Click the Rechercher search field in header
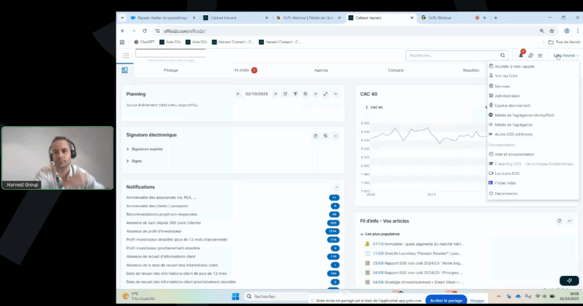The height and width of the screenshot is (306, 583). [x=453, y=56]
